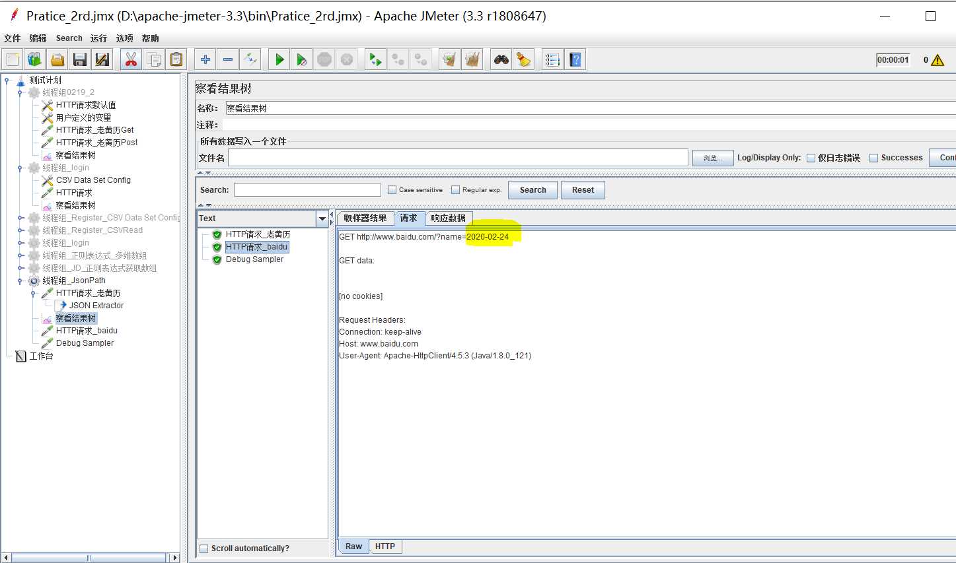Click Start no pauses icon

click(302, 59)
